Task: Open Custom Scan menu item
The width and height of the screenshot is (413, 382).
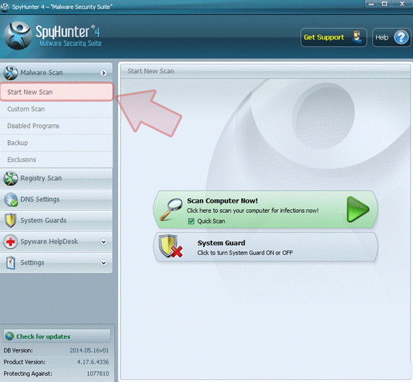Action: 56,109
